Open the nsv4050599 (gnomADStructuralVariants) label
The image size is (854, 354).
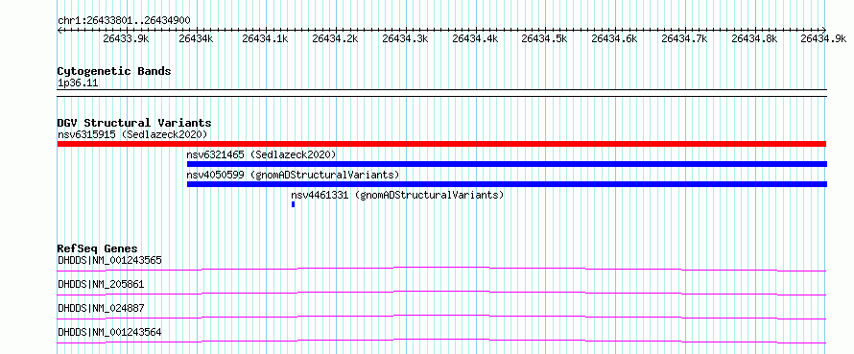tap(293, 175)
